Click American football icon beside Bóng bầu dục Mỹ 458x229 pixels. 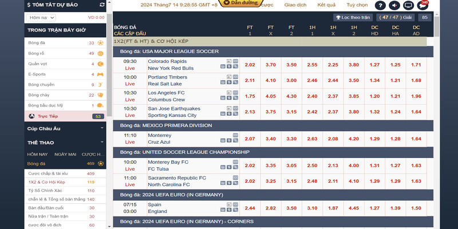(100, 105)
